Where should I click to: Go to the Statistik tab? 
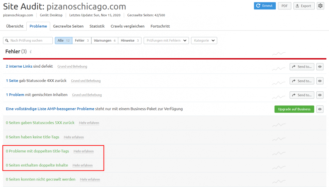pos(97,26)
